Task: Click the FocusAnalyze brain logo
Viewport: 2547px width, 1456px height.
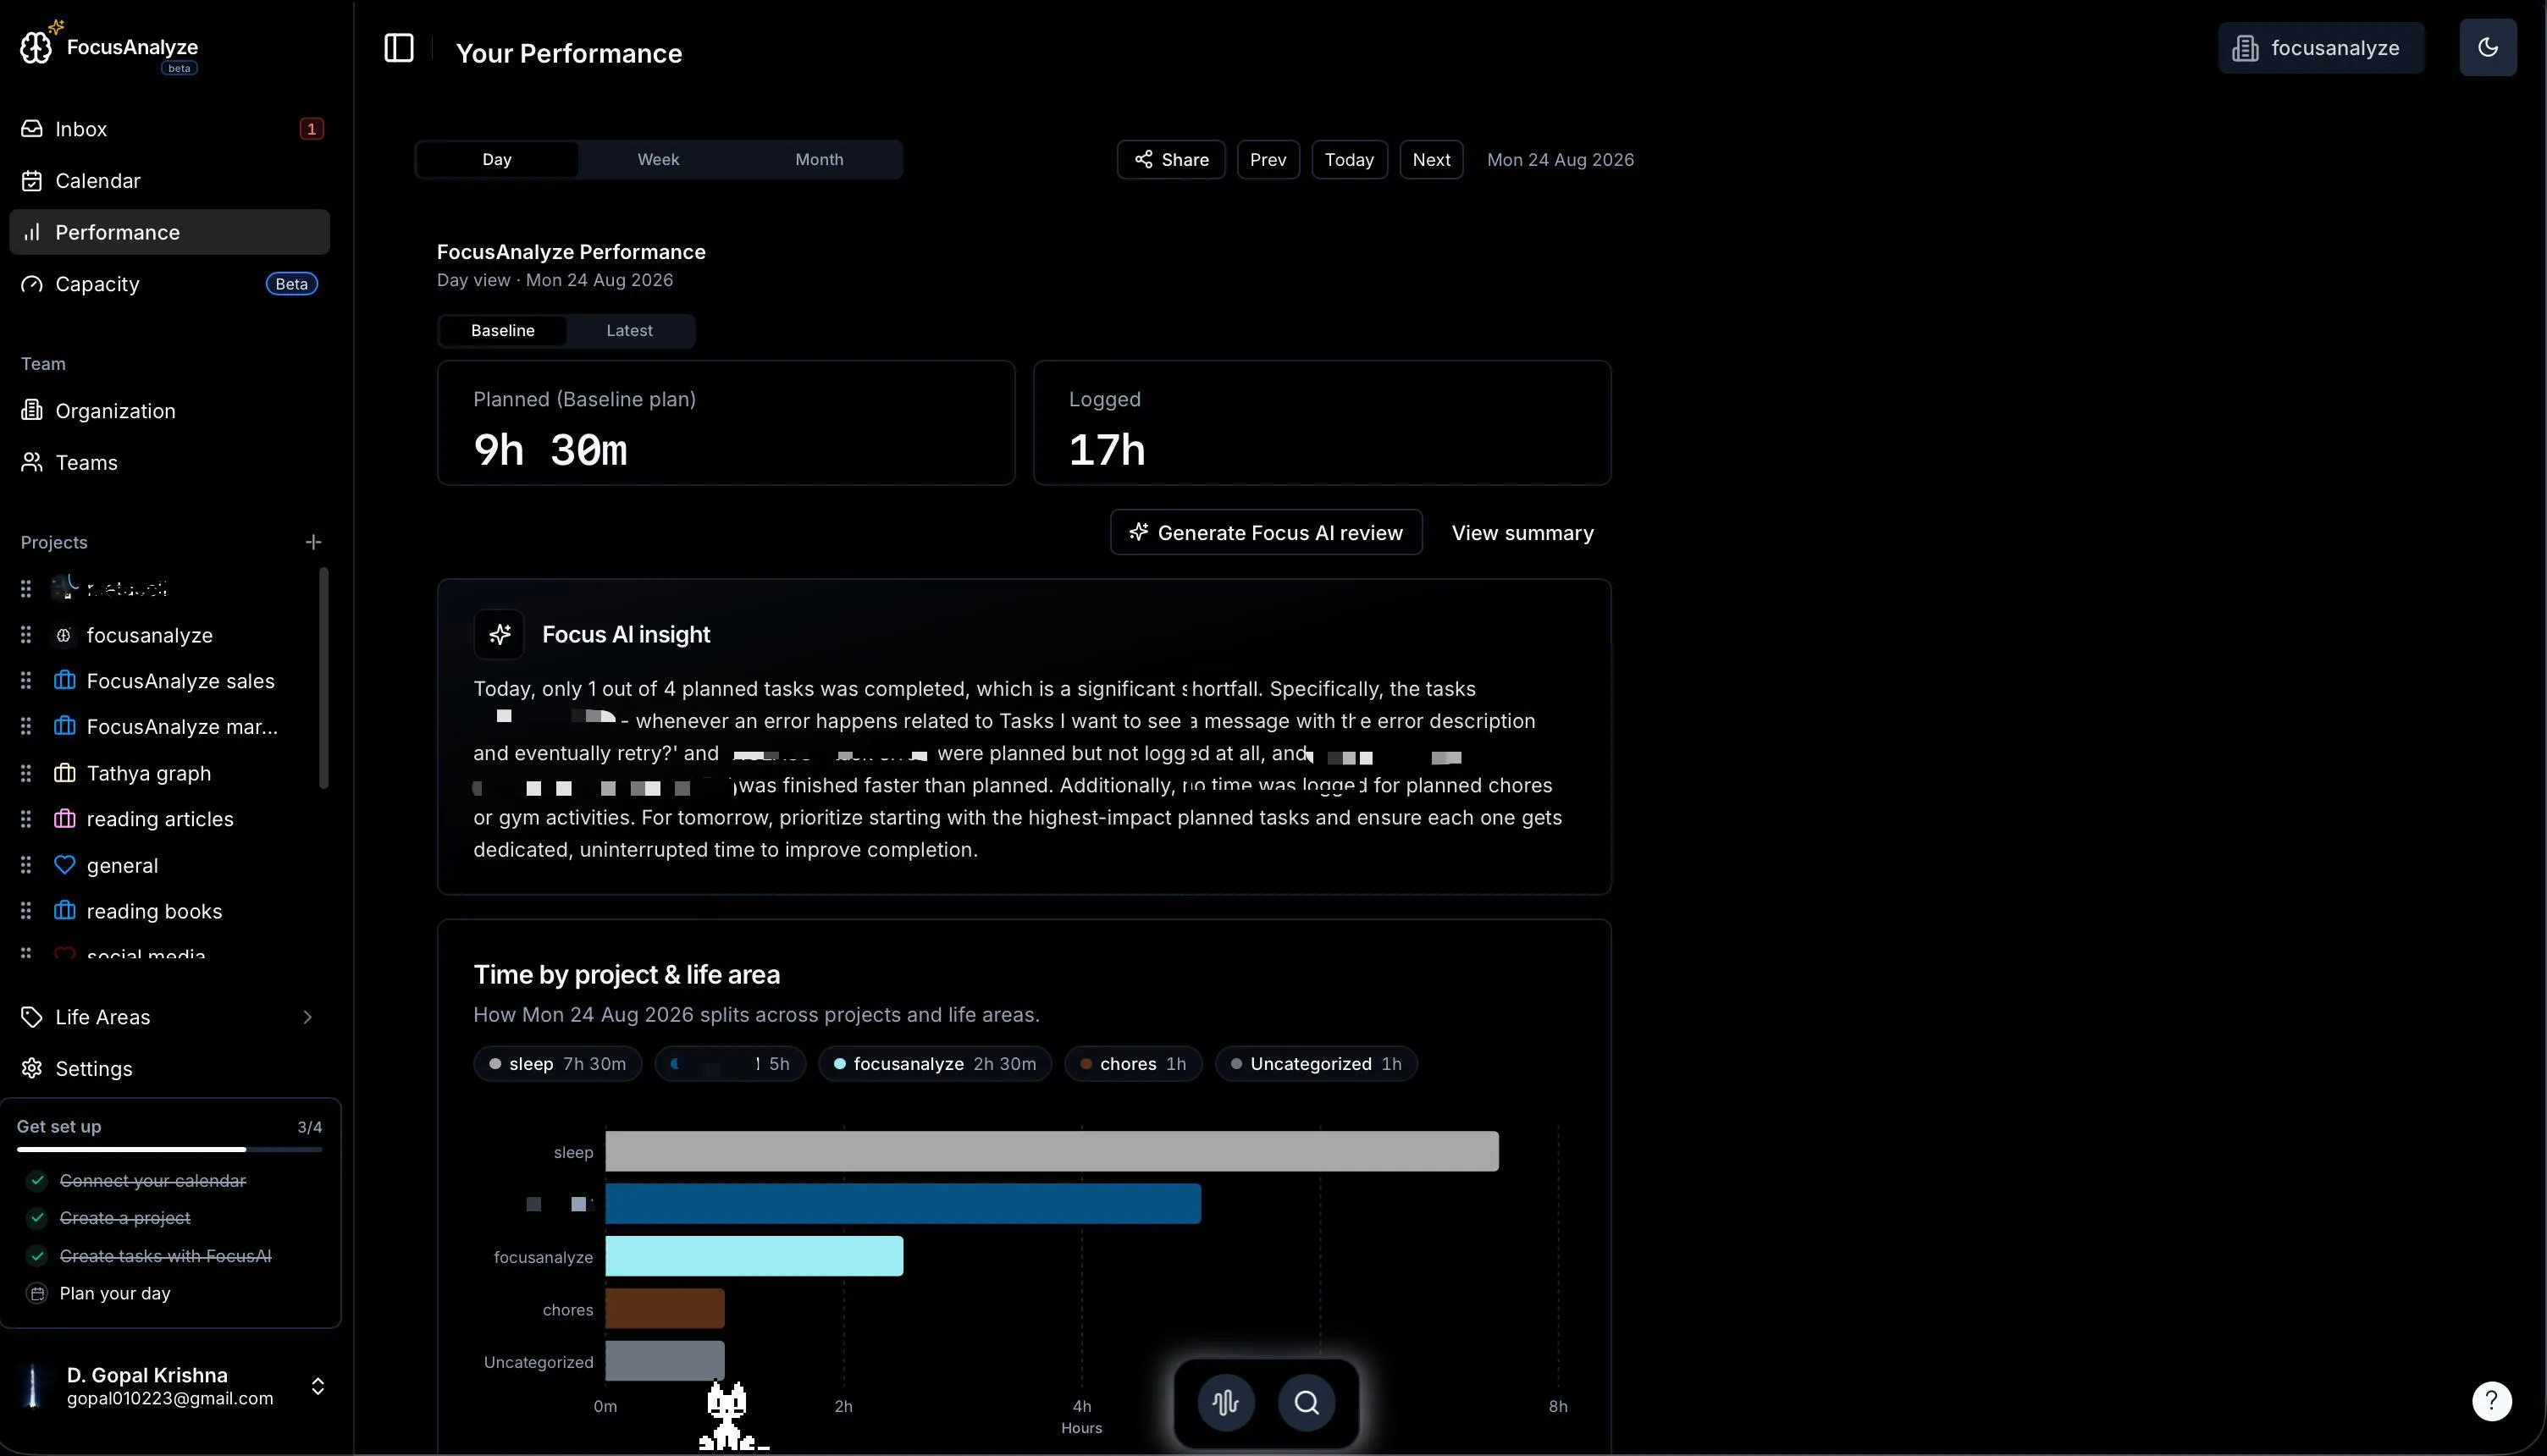Action: (x=36, y=46)
